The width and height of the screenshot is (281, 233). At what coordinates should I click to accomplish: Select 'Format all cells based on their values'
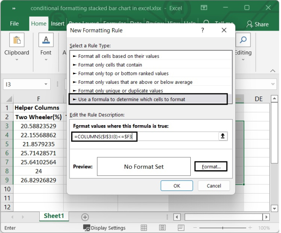pos(151,56)
